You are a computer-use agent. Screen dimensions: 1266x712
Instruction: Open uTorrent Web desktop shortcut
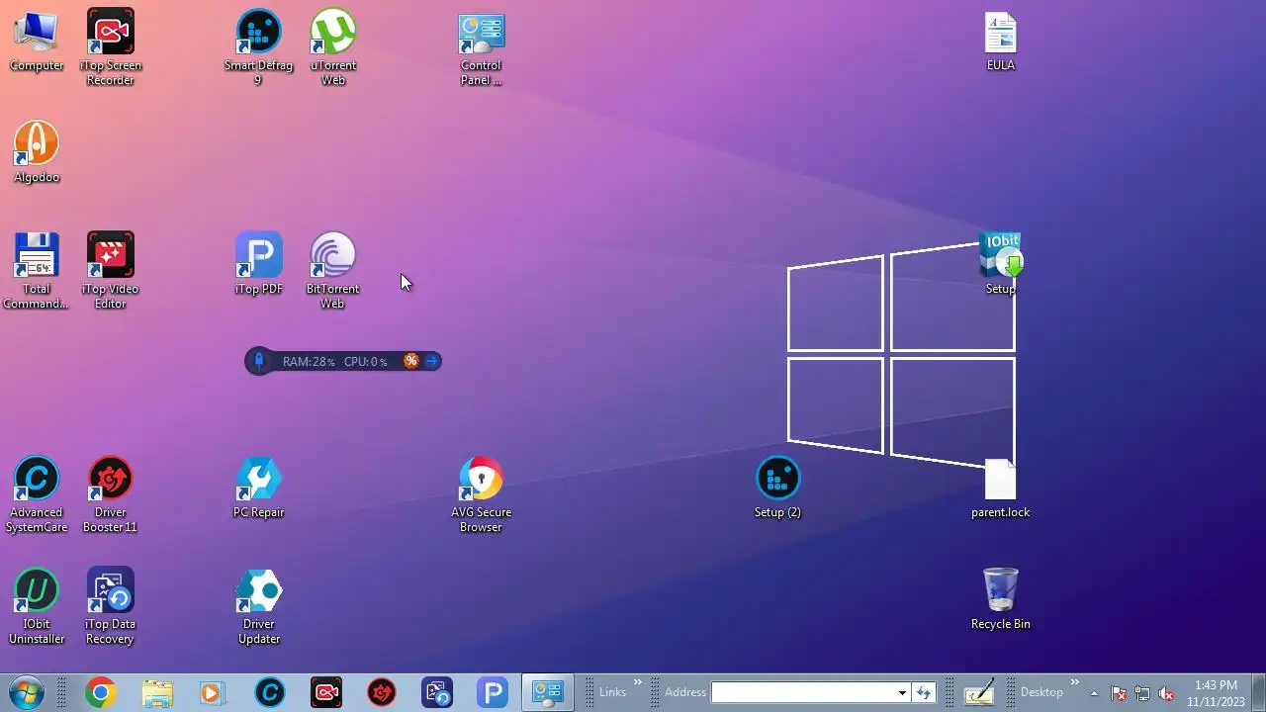[333, 46]
